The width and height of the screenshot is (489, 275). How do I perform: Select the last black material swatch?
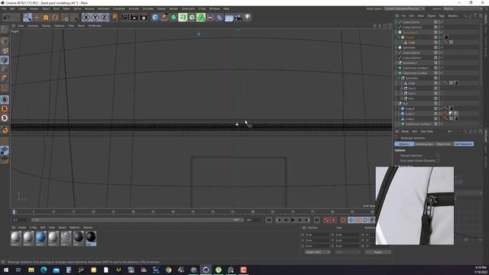[x=91, y=238]
